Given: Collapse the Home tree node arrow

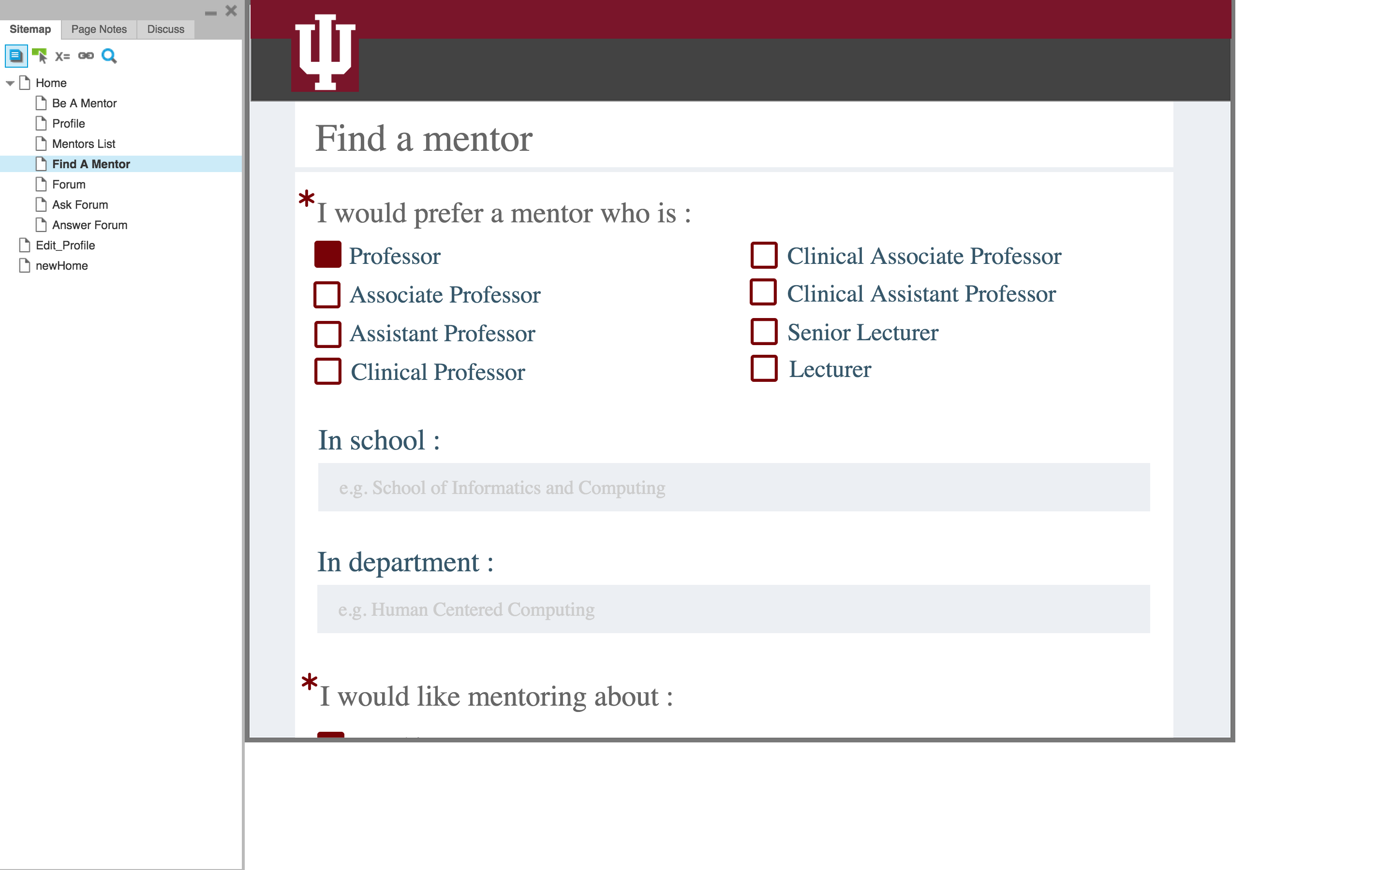Looking at the screenshot, I should 10,84.
